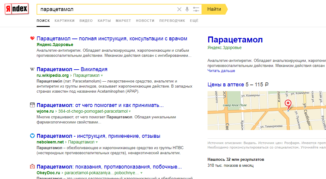Click the red heart Yandex.Health favicon
Viewport: 326px width, 179px height.
[x=32, y=39]
